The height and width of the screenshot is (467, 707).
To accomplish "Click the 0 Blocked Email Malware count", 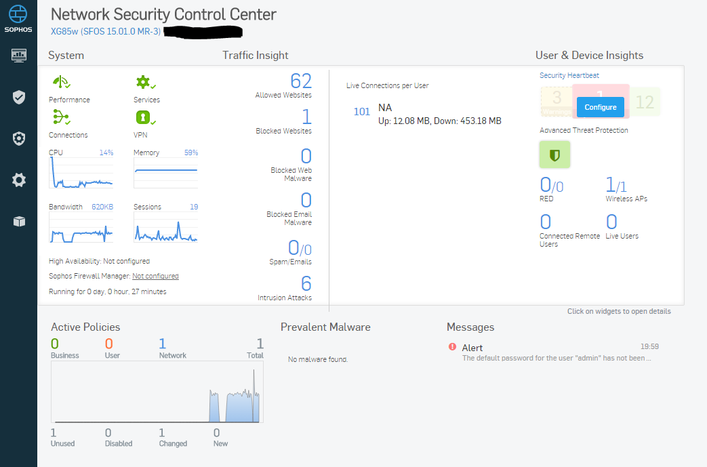I will tap(306, 200).
